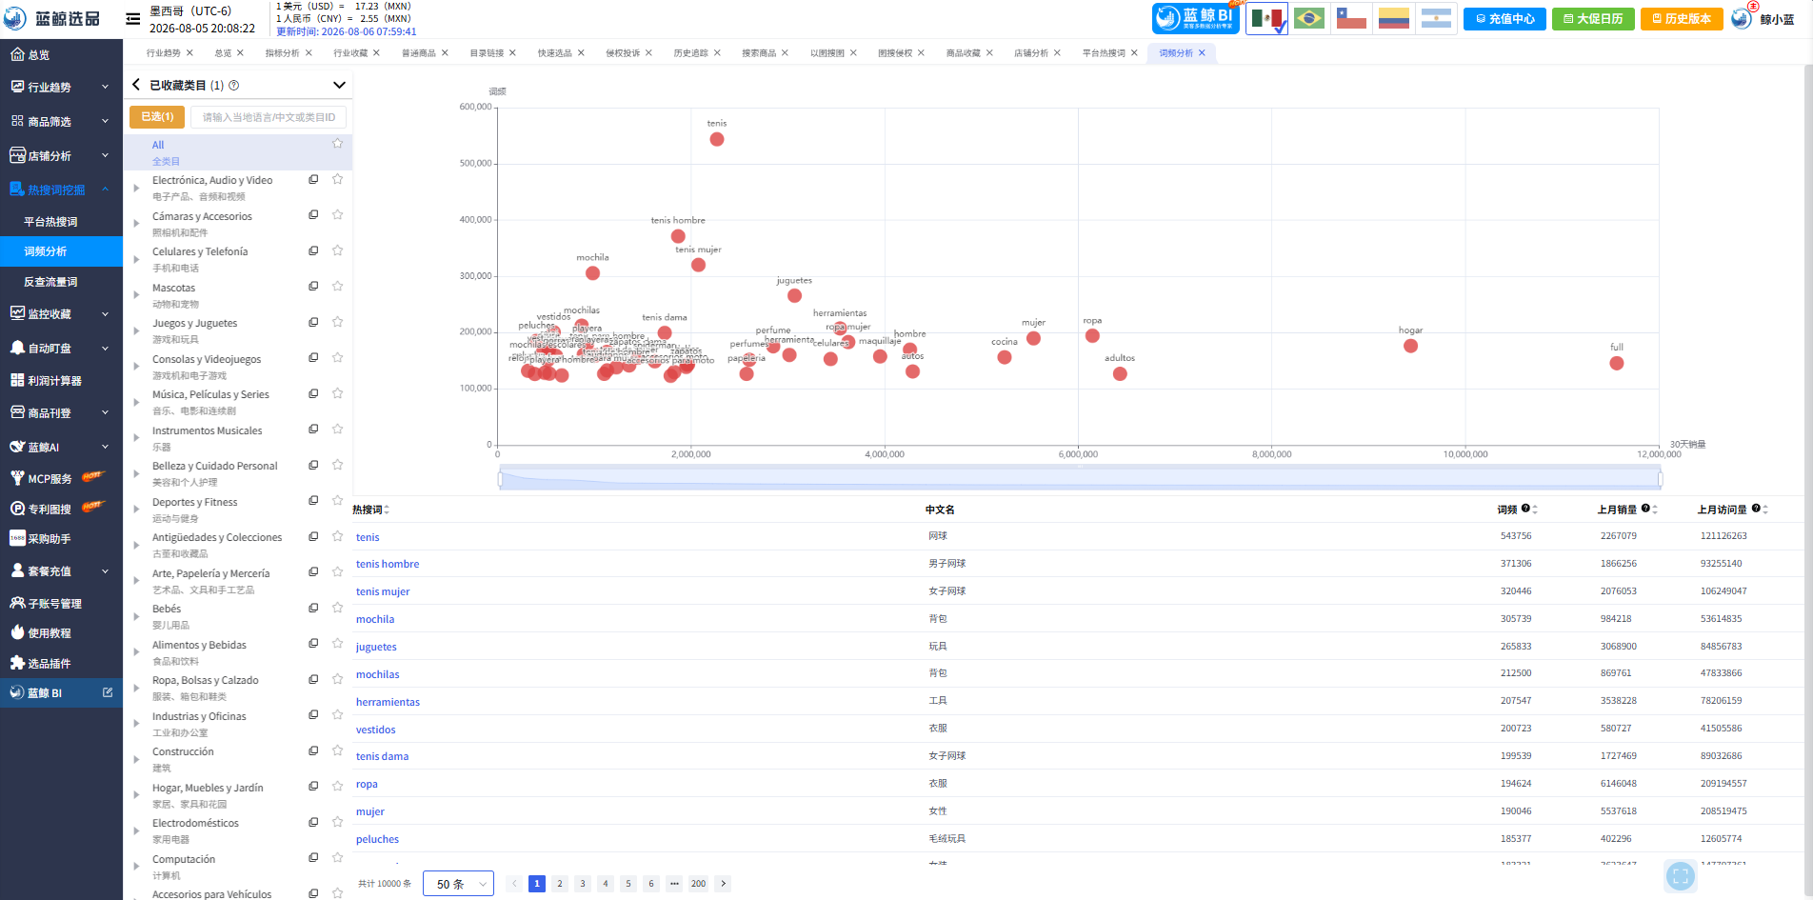This screenshot has width=1813, height=900.
Task: Collapse the 已收藏类目 panel chevron
Action: [x=339, y=86]
